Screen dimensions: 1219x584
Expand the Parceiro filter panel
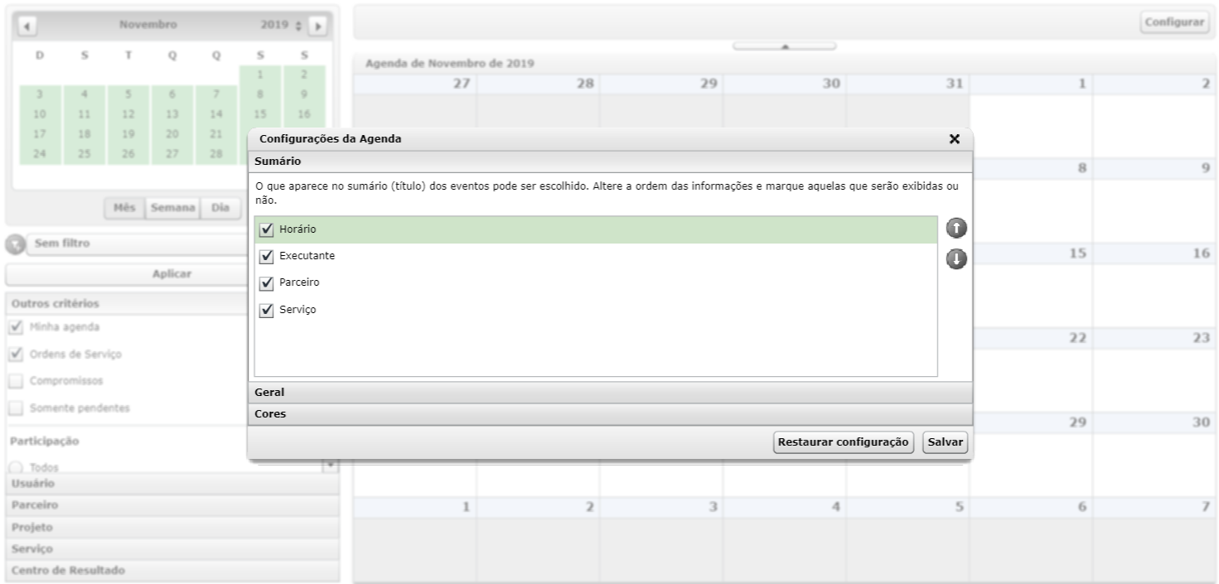tap(172, 505)
